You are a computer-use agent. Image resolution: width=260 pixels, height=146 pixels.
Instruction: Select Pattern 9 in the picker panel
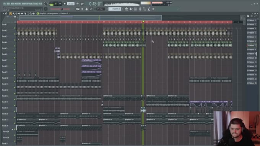point(252,54)
